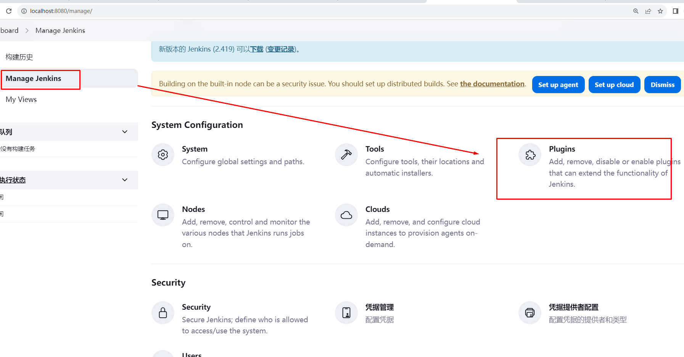Open the 变更记录 changelog link

point(281,49)
